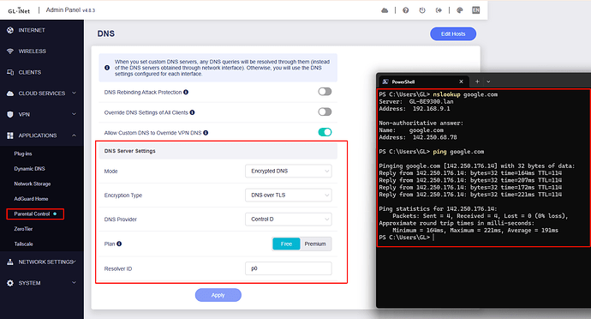The width and height of the screenshot is (591, 319).
Task: Click the GL.iNet logo
Action: tap(19, 10)
